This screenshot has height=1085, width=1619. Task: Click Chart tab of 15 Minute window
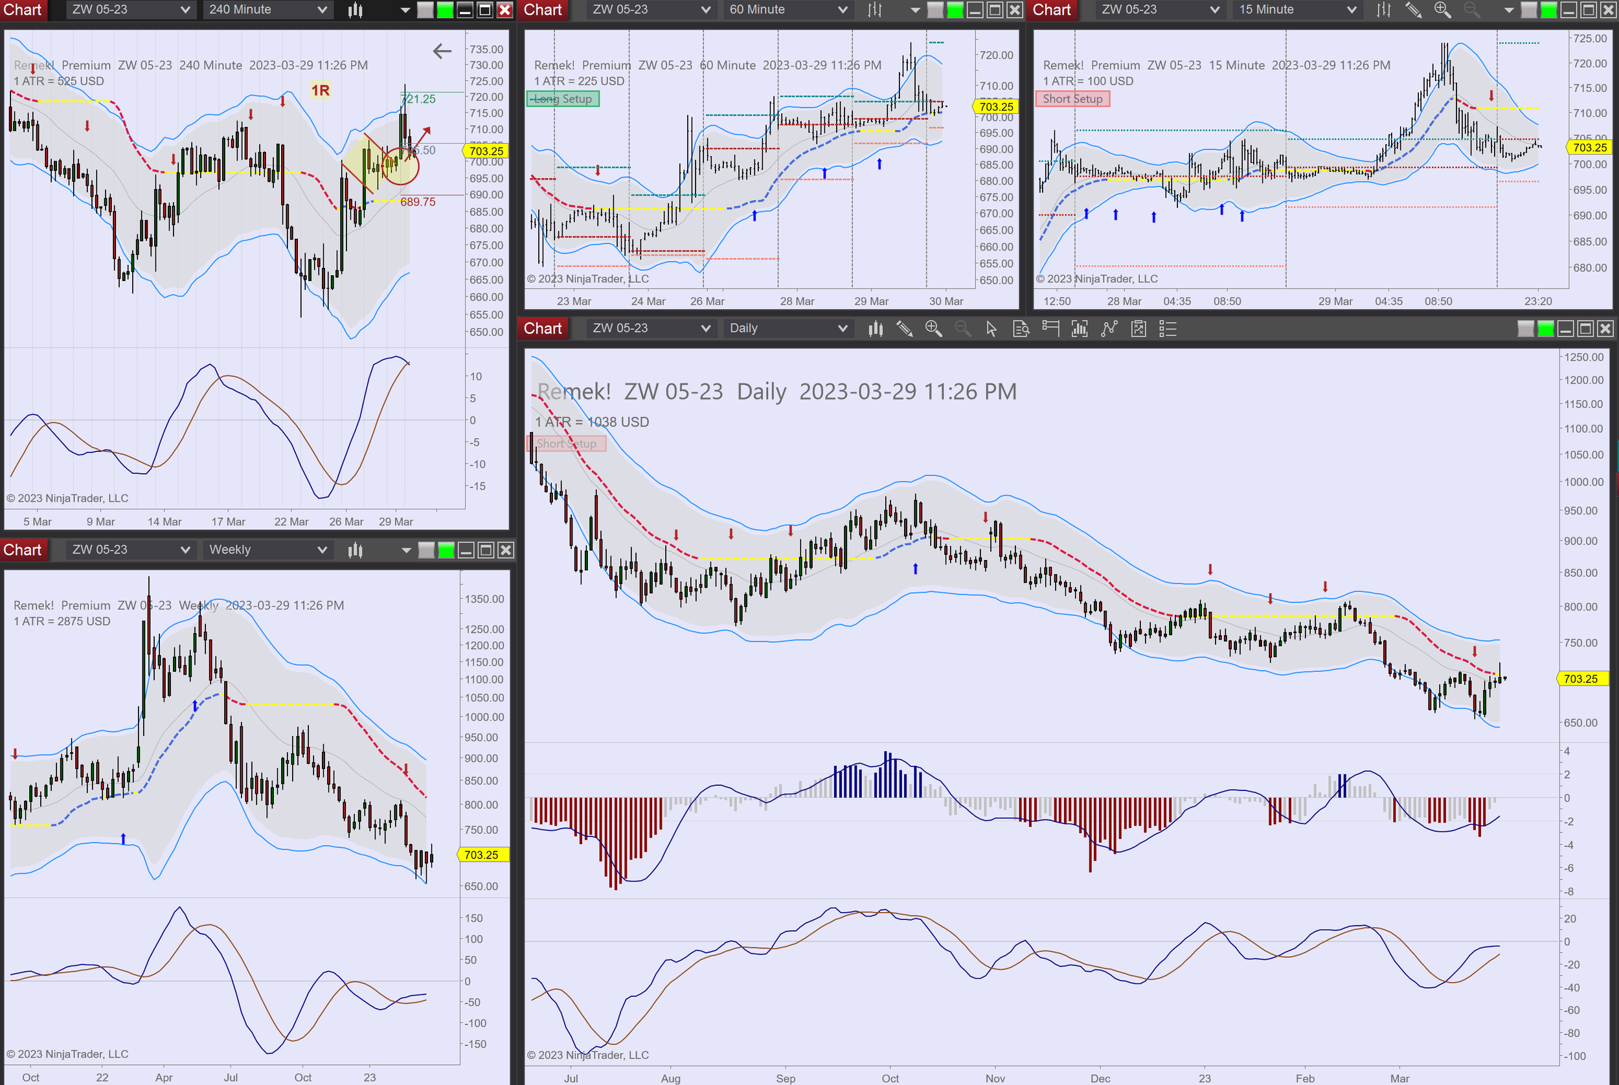coord(1052,10)
